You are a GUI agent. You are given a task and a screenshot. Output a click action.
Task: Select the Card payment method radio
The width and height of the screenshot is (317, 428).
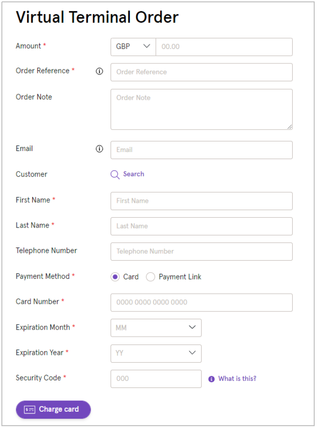(115, 277)
